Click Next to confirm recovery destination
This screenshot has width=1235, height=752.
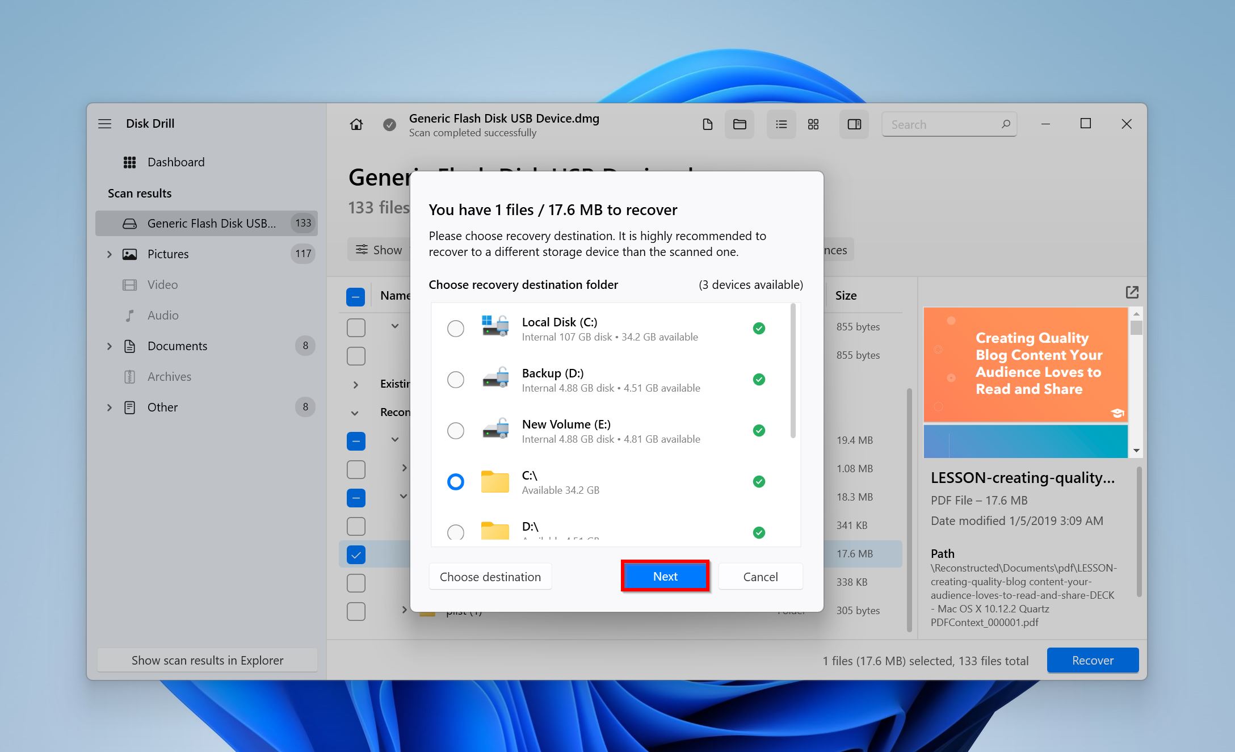click(665, 577)
